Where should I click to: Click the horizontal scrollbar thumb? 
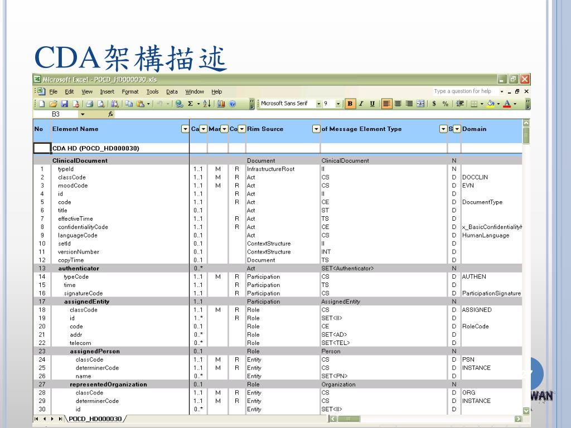(349, 419)
